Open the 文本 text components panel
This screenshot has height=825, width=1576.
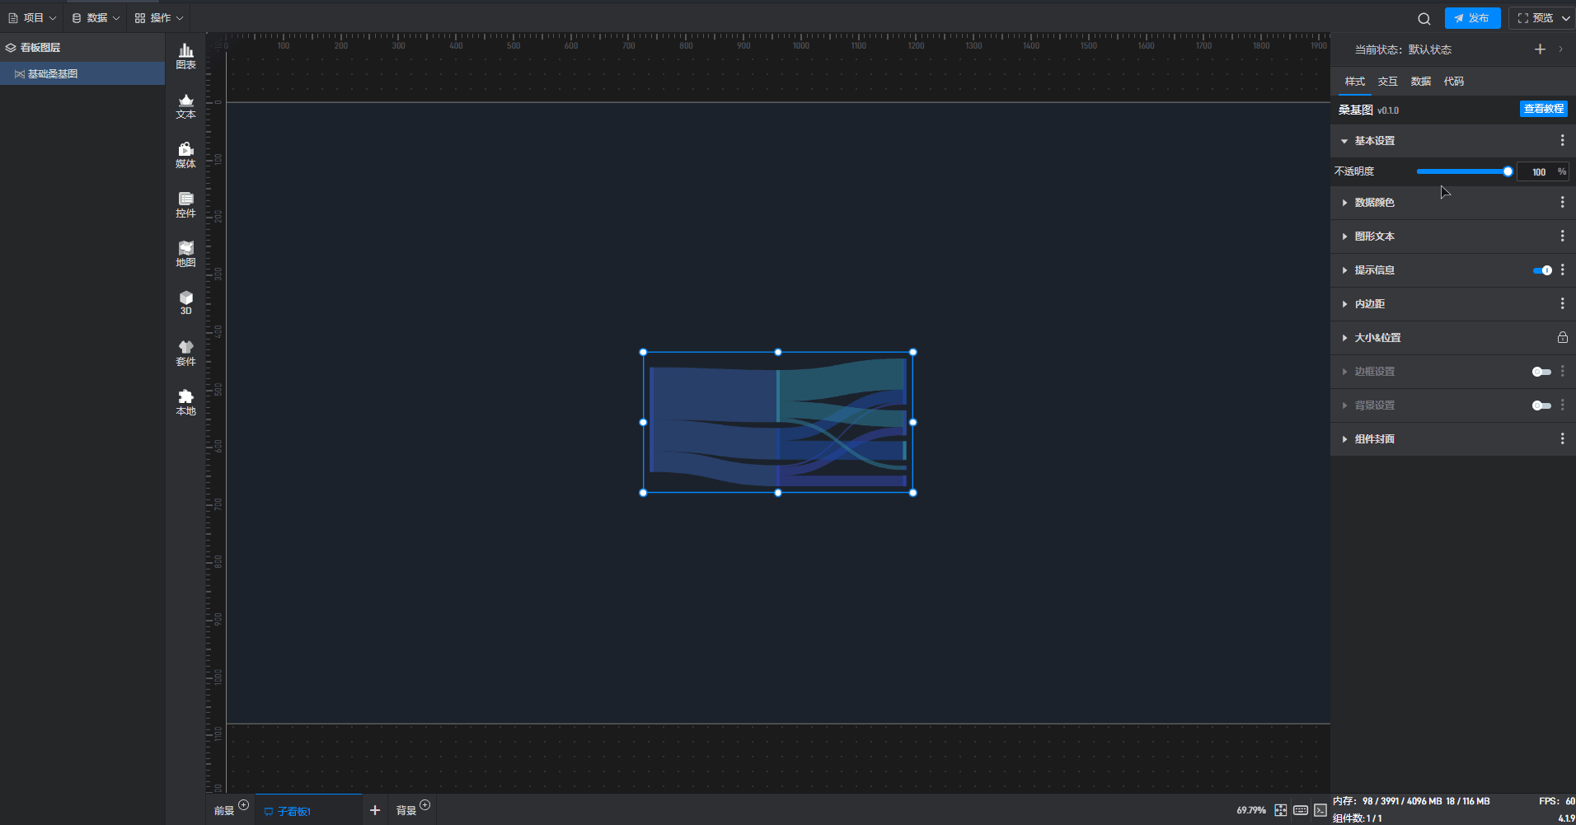point(186,106)
